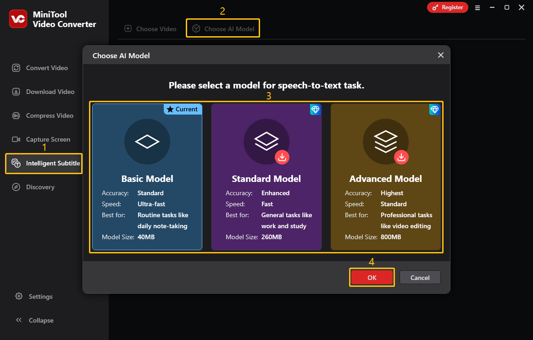The image size is (533, 340).
Task: Click the premium diamond on Advanced Model
Action: (435, 110)
